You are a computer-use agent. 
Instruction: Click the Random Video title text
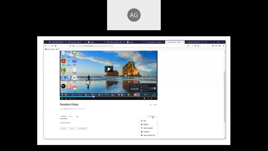click(69, 104)
